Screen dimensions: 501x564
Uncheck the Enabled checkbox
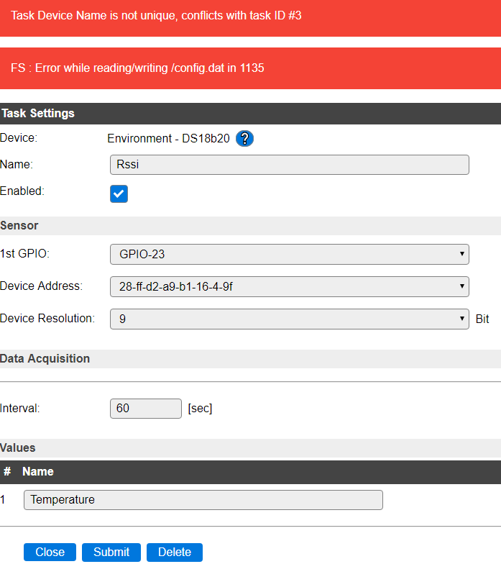coord(119,194)
